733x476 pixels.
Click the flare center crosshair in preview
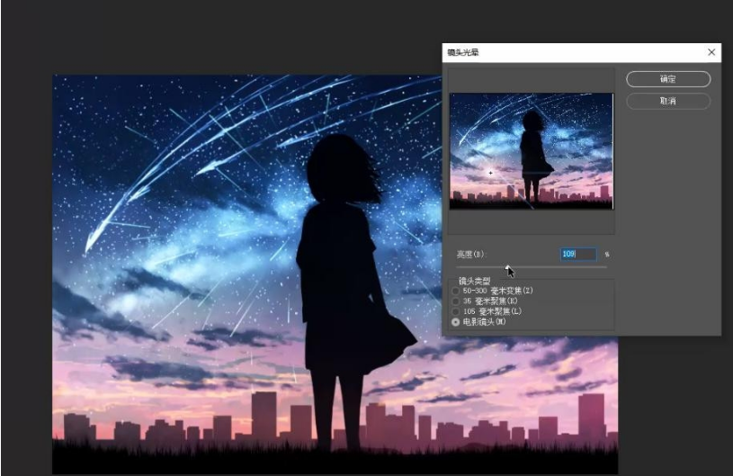click(x=490, y=172)
